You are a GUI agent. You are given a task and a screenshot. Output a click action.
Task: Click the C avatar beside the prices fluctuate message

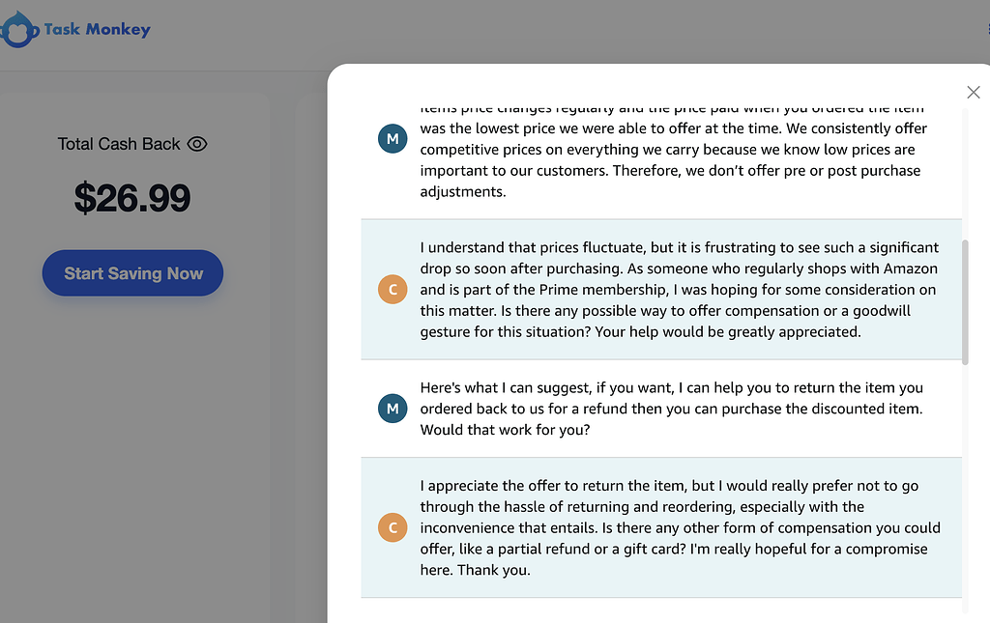(x=393, y=289)
